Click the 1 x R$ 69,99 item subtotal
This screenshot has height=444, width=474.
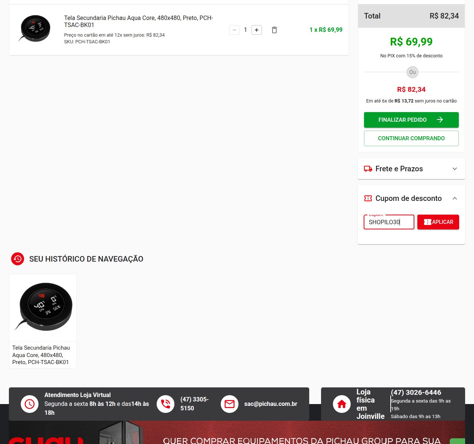coord(326,30)
